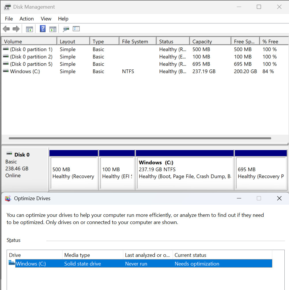
Task: Minimize the Optimize Drives window
Action: point(239,198)
